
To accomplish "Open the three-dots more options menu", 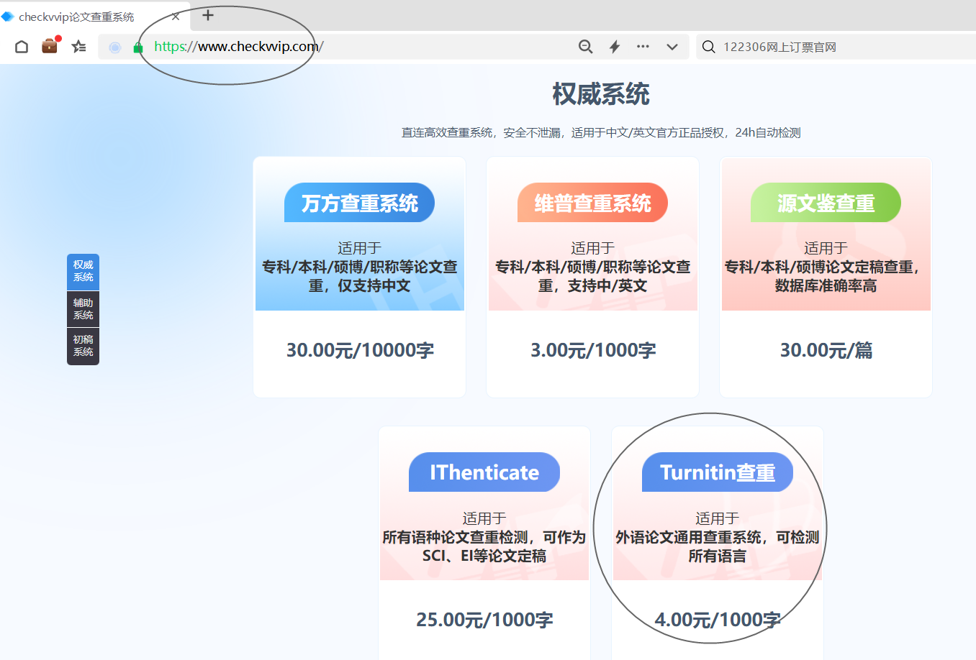I will (x=643, y=47).
